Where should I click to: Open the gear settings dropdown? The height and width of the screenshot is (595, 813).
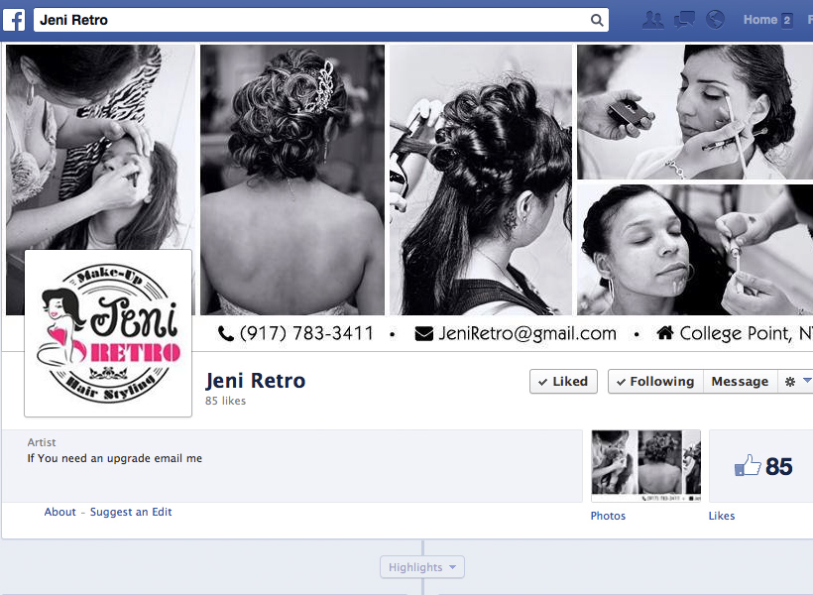click(796, 382)
